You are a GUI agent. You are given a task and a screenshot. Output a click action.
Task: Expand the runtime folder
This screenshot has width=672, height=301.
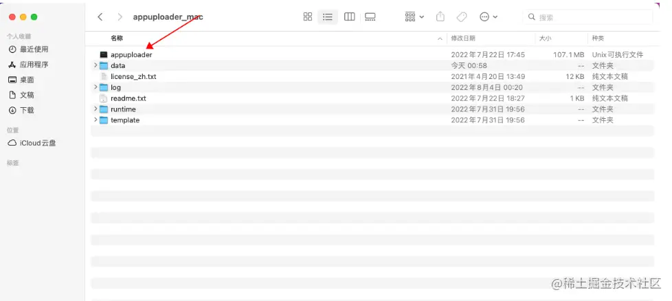96,109
